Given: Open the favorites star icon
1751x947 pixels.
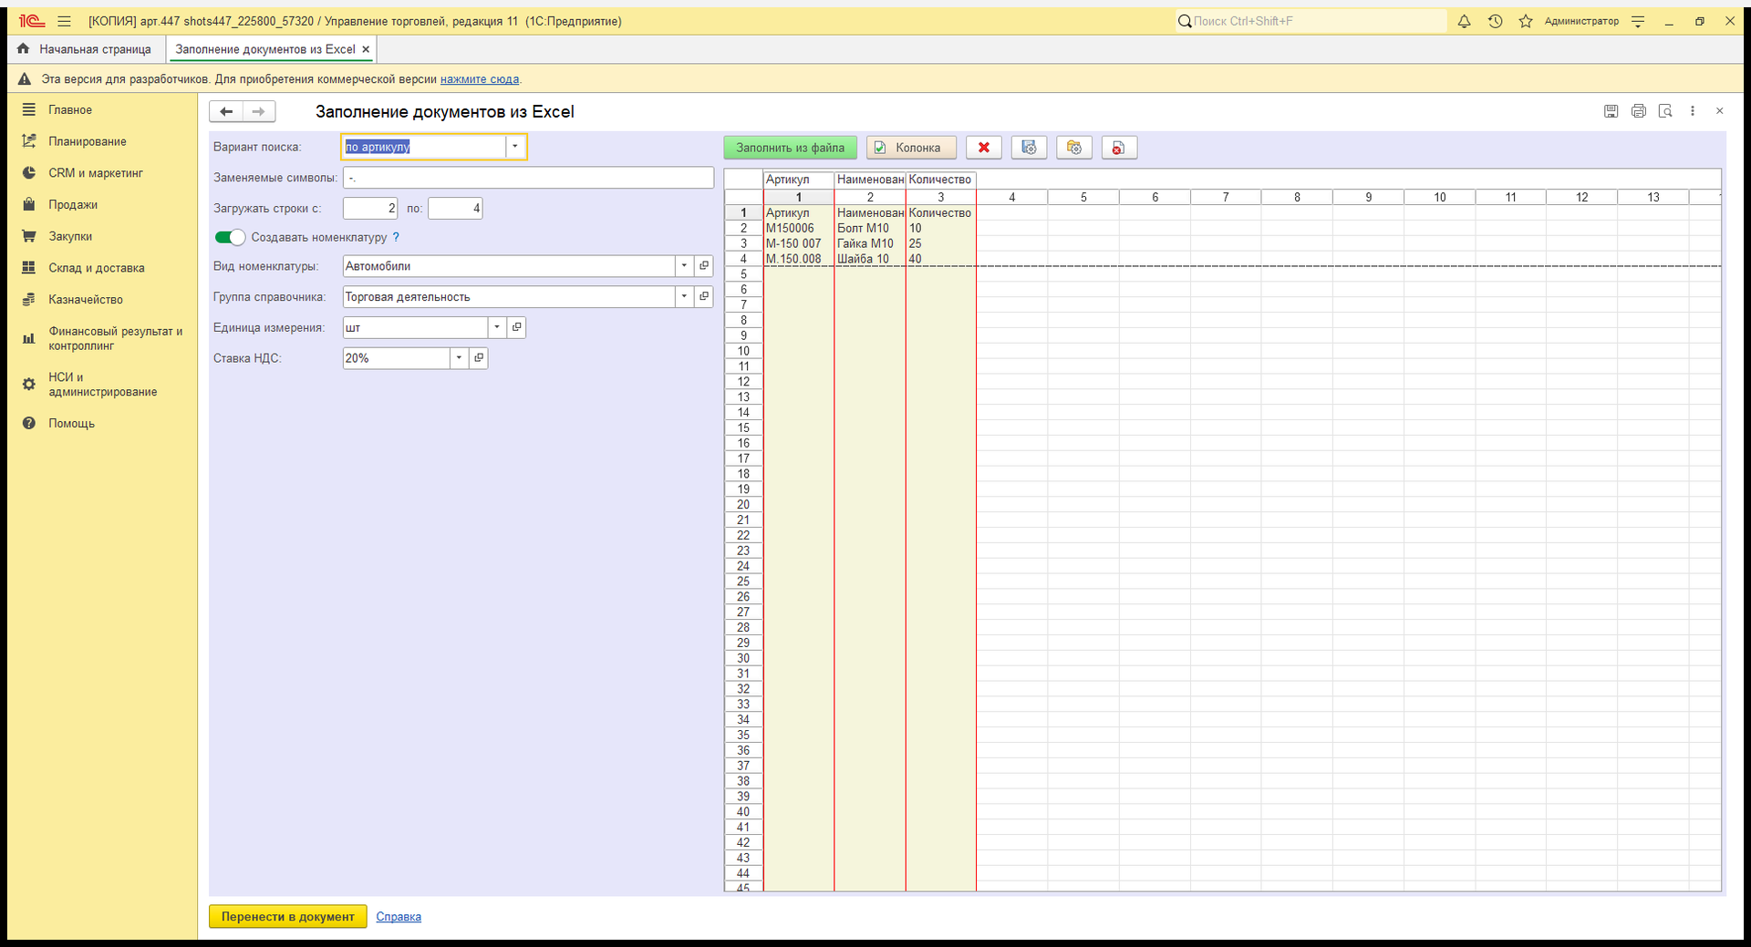Looking at the screenshot, I should click(1526, 21).
